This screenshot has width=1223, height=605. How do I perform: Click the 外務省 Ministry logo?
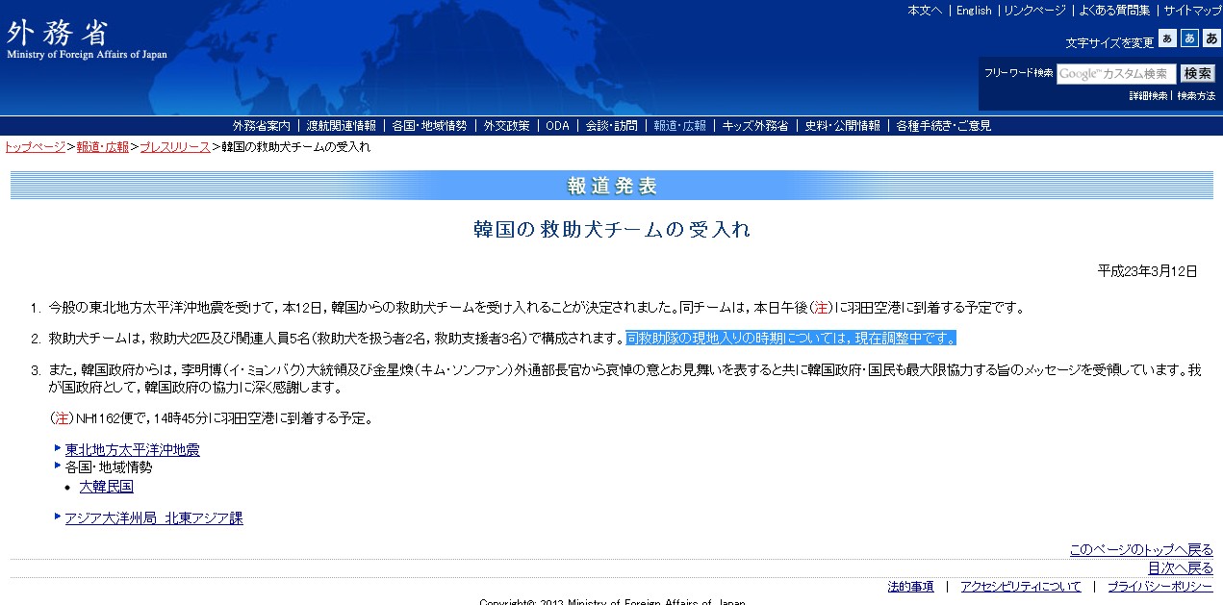(x=87, y=39)
